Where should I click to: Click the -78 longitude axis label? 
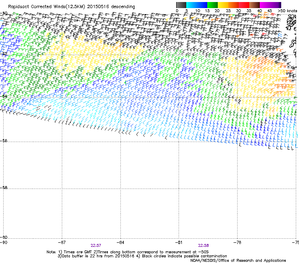click(x=238, y=242)
